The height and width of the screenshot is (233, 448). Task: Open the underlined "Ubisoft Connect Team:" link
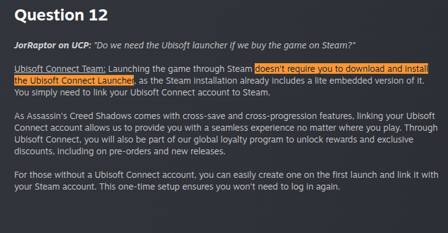[60, 69]
